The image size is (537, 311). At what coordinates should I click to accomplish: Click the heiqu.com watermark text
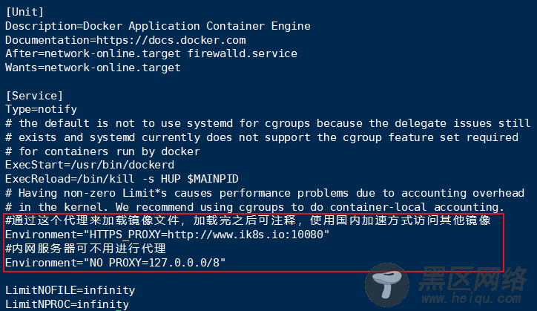tap(470, 298)
